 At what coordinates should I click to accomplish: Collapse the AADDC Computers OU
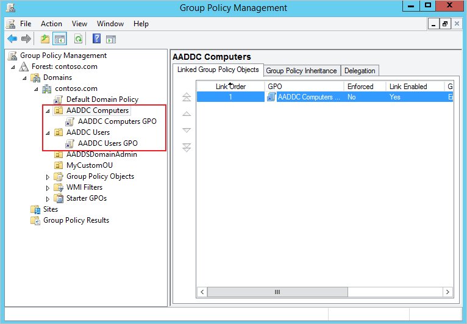pyautogui.click(x=48, y=111)
